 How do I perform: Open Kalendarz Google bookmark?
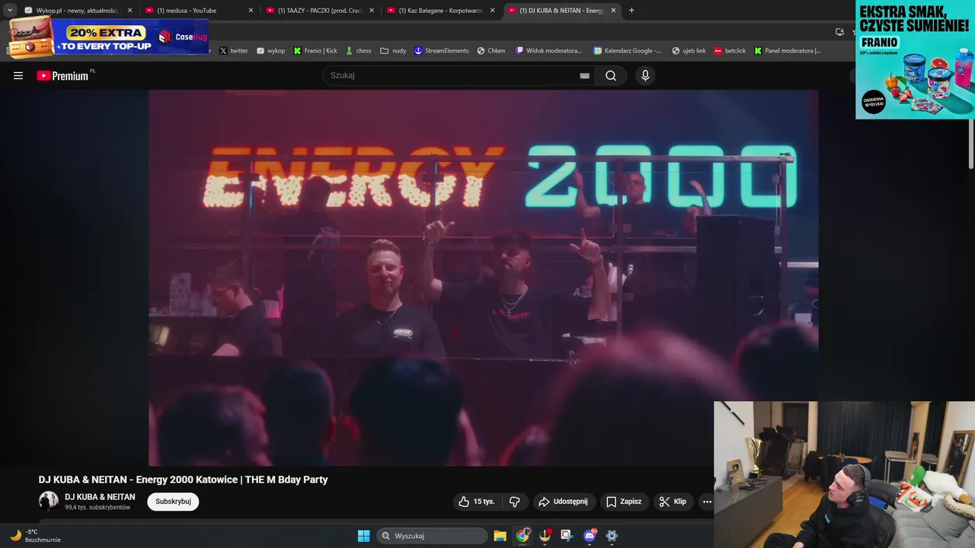pyautogui.click(x=628, y=51)
